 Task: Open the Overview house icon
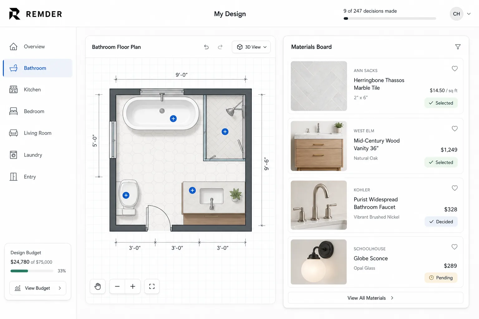[x=13, y=46]
